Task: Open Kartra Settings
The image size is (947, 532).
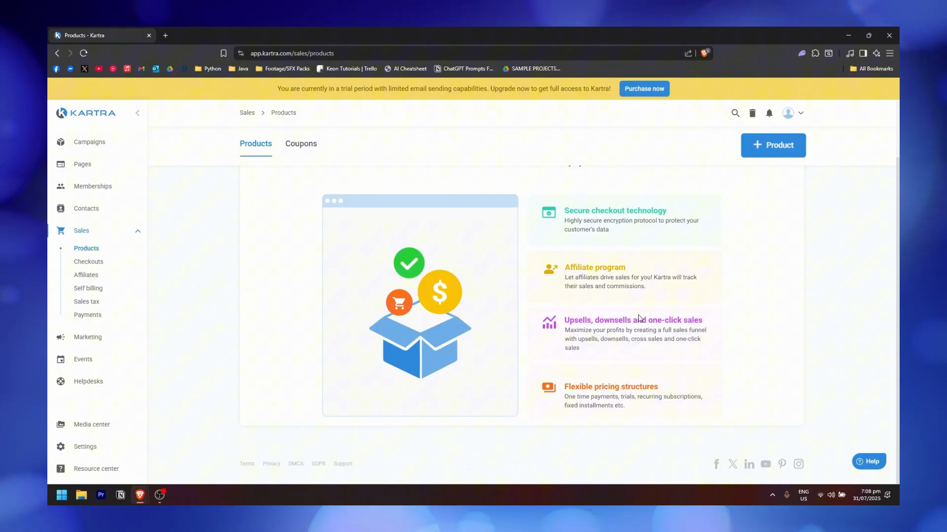Action: point(85,446)
